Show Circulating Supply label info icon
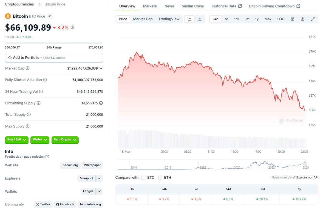329x208 pixels. pyautogui.click(x=39, y=103)
